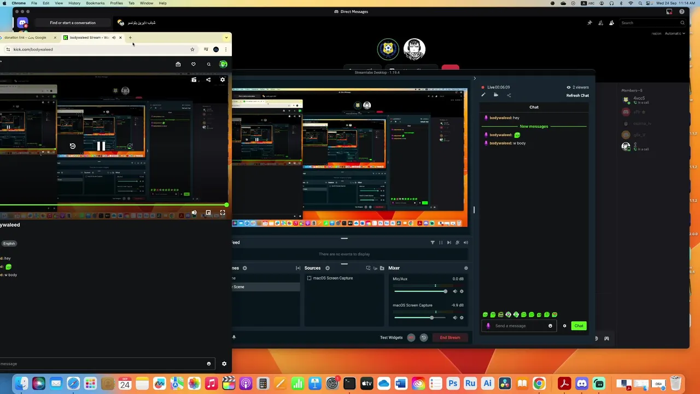
Task: Select bodywaleed Stream tab
Action: coord(92,38)
